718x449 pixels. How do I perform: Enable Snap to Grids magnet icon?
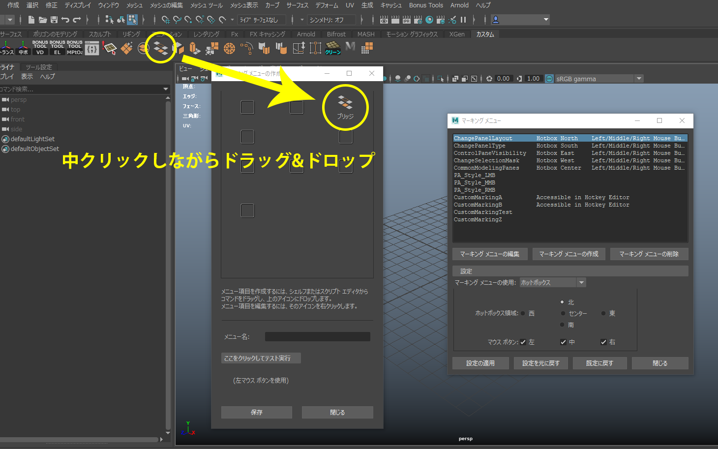tap(166, 20)
